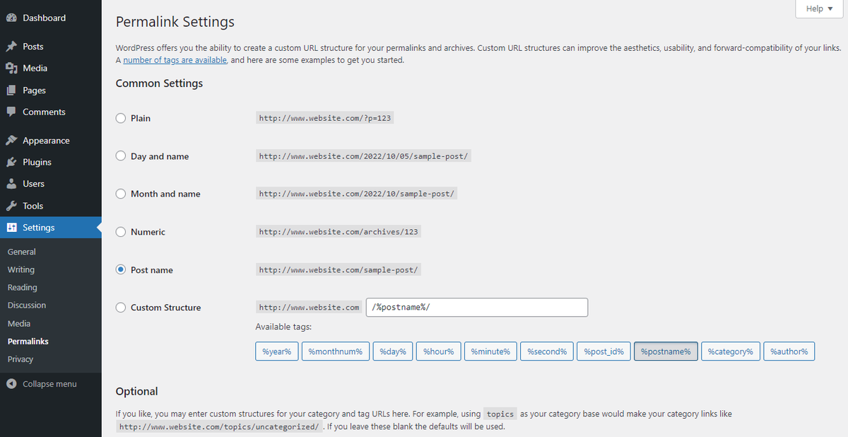Open the Plugins menu label
Viewport: 848px width, 437px height.
coord(37,162)
